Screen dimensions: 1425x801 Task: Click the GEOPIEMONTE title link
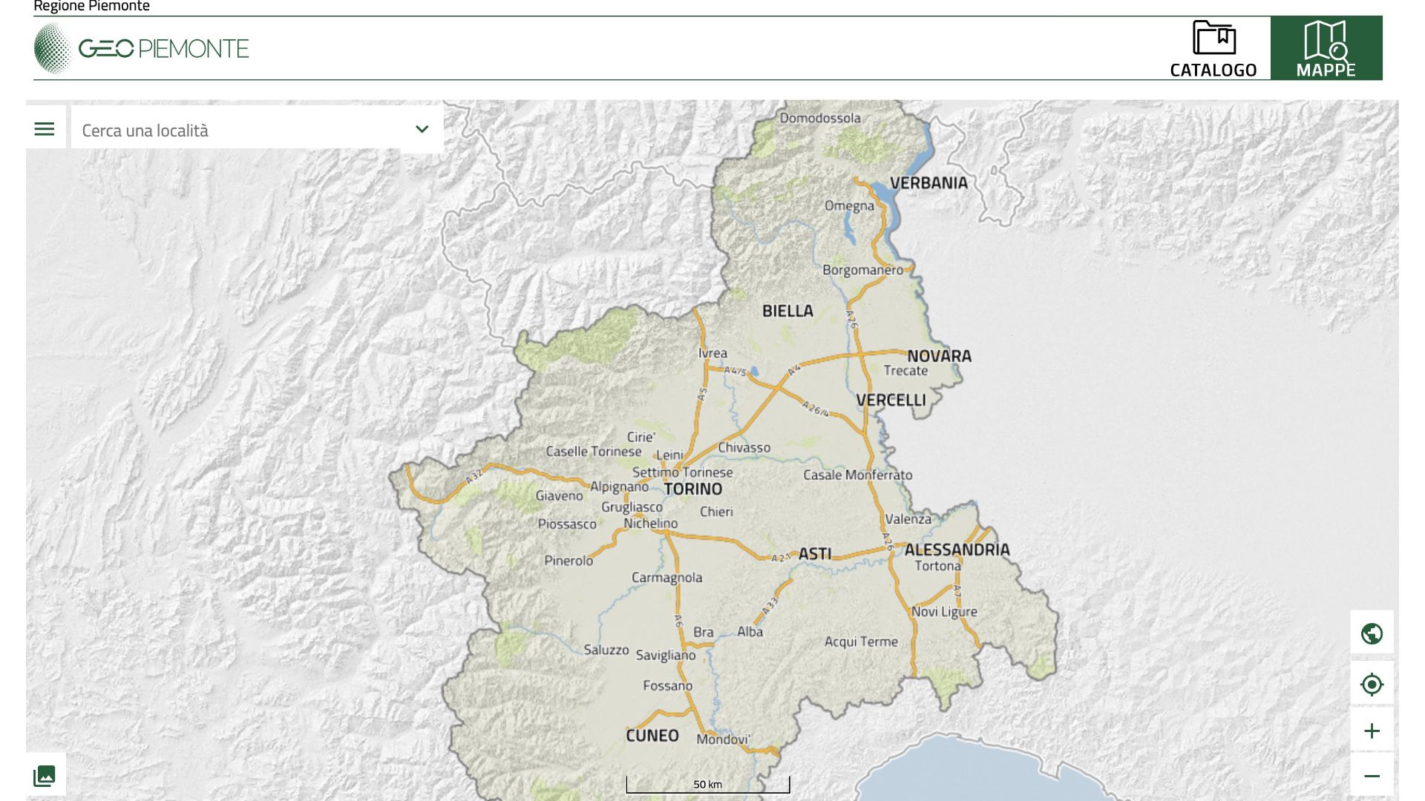coord(164,49)
